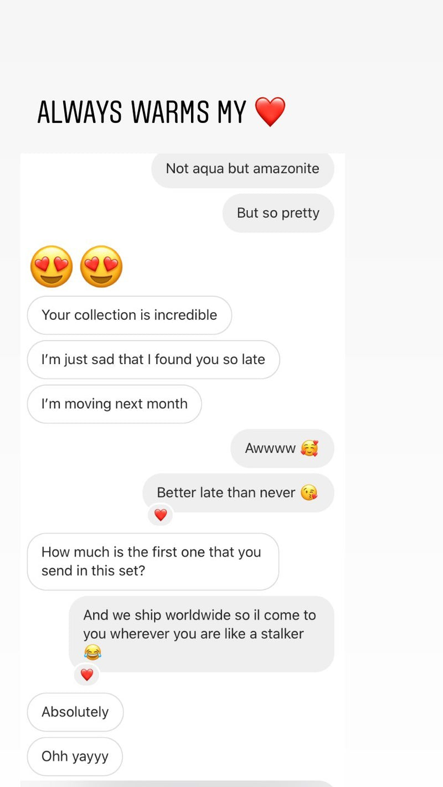The image size is (443, 787).
Task: Click the laughing tears emoji in the shipping message
Action: pos(92,653)
